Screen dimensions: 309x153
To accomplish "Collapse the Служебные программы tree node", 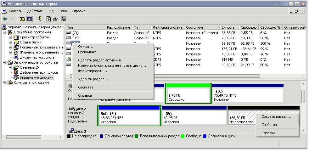I will (x=4, y=32).
